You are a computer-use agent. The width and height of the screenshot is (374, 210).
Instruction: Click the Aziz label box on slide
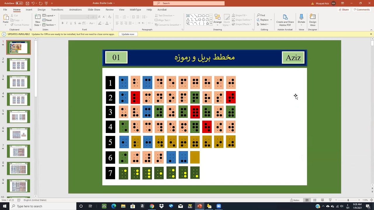pyautogui.click(x=293, y=57)
